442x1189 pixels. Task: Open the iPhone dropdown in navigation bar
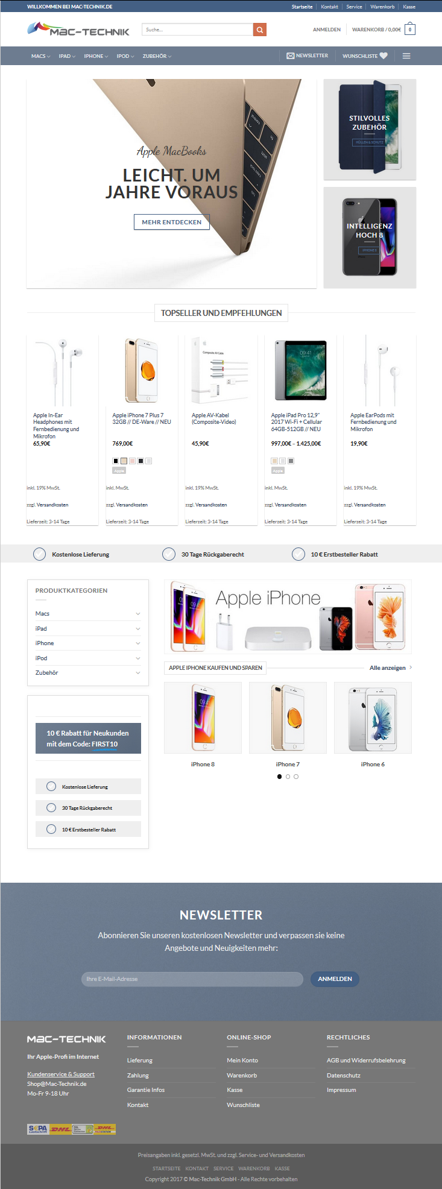pos(96,56)
